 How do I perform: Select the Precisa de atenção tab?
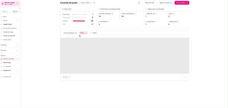click(x=70, y=33)
